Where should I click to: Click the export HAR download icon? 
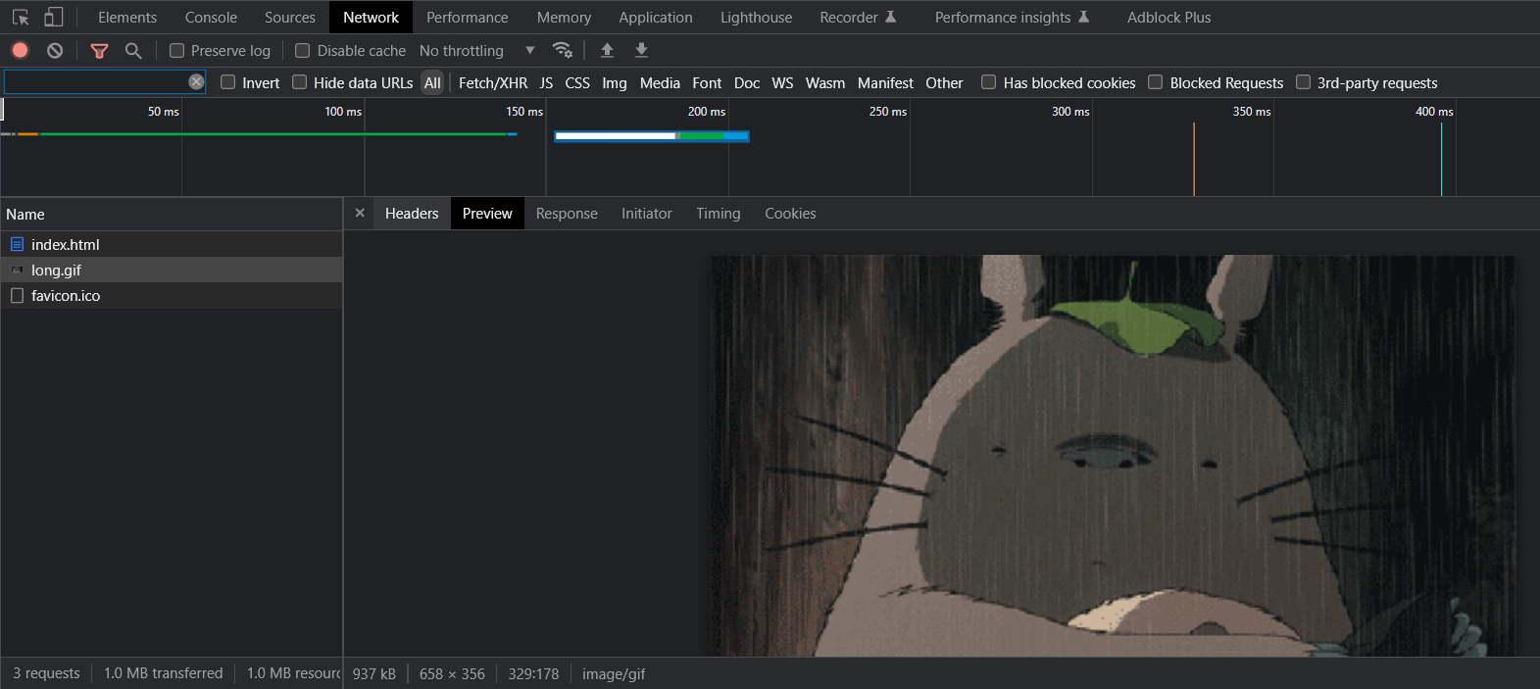click(x=641, y=50)
